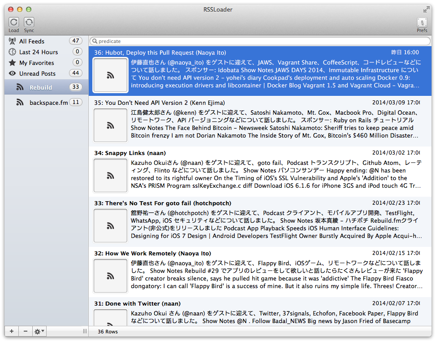Focus the predicate search field

260,41
